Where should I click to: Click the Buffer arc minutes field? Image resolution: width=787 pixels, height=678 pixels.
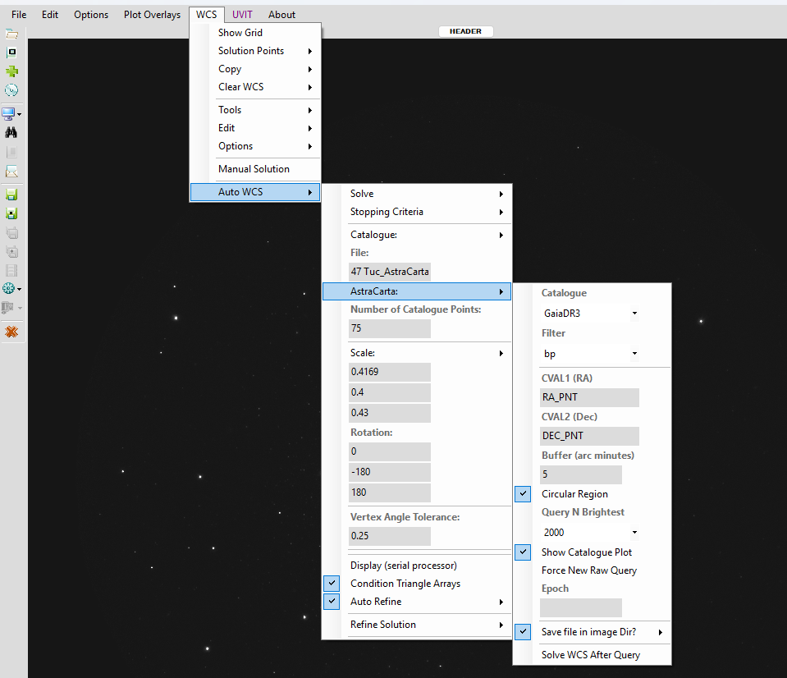pos(580,474)
